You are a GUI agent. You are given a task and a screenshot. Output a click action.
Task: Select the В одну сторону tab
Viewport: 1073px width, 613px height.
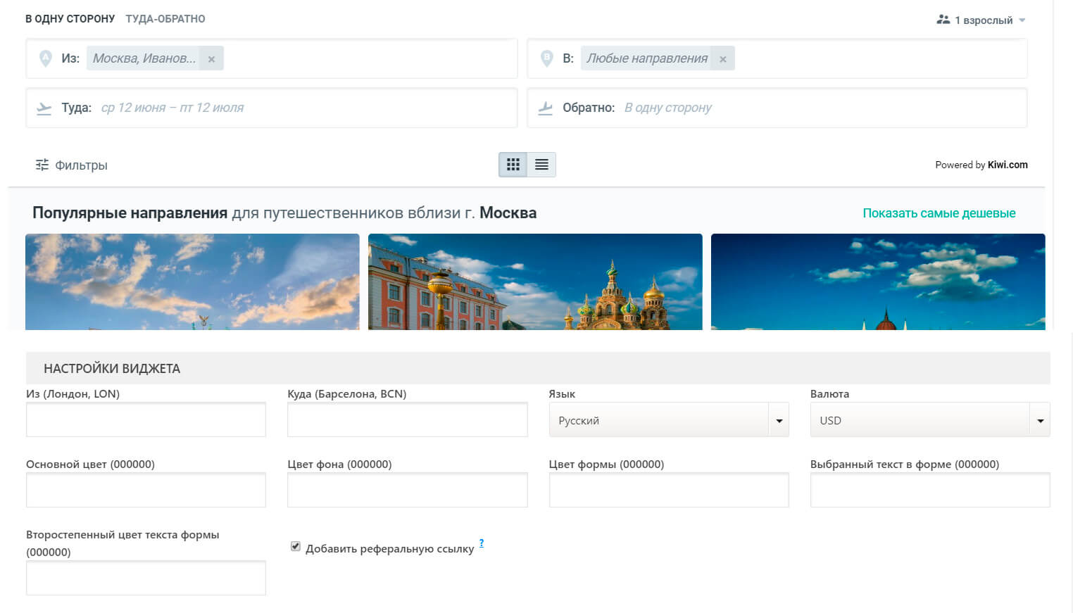[70, 19]
